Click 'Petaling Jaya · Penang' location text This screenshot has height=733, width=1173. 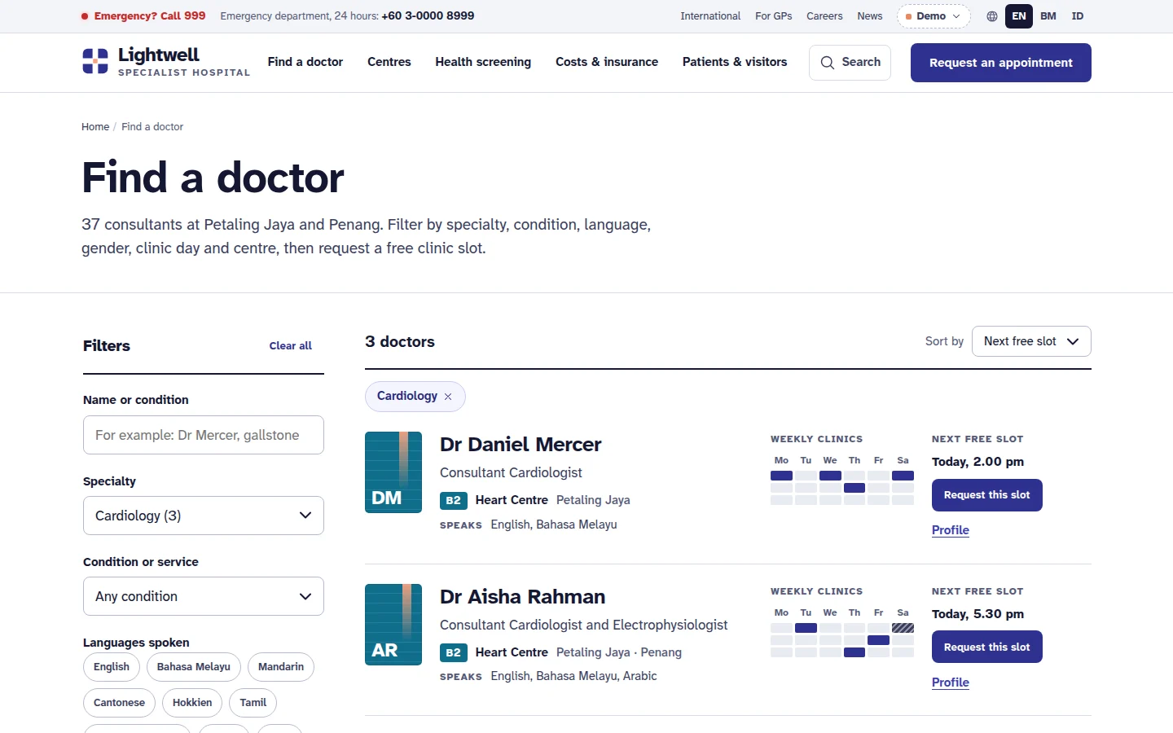(619, 652)
